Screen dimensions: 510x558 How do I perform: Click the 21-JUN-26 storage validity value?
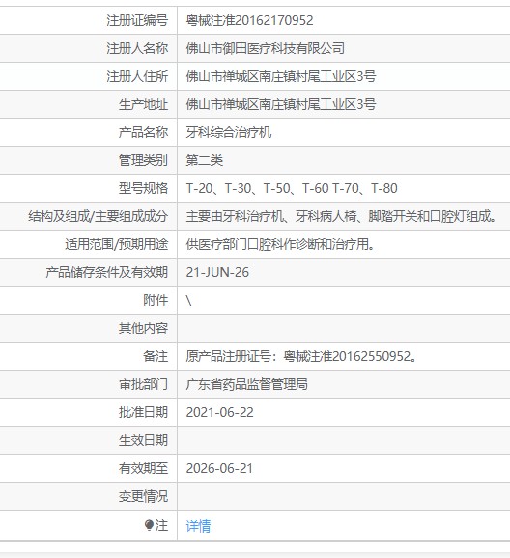tap(217, 272)
